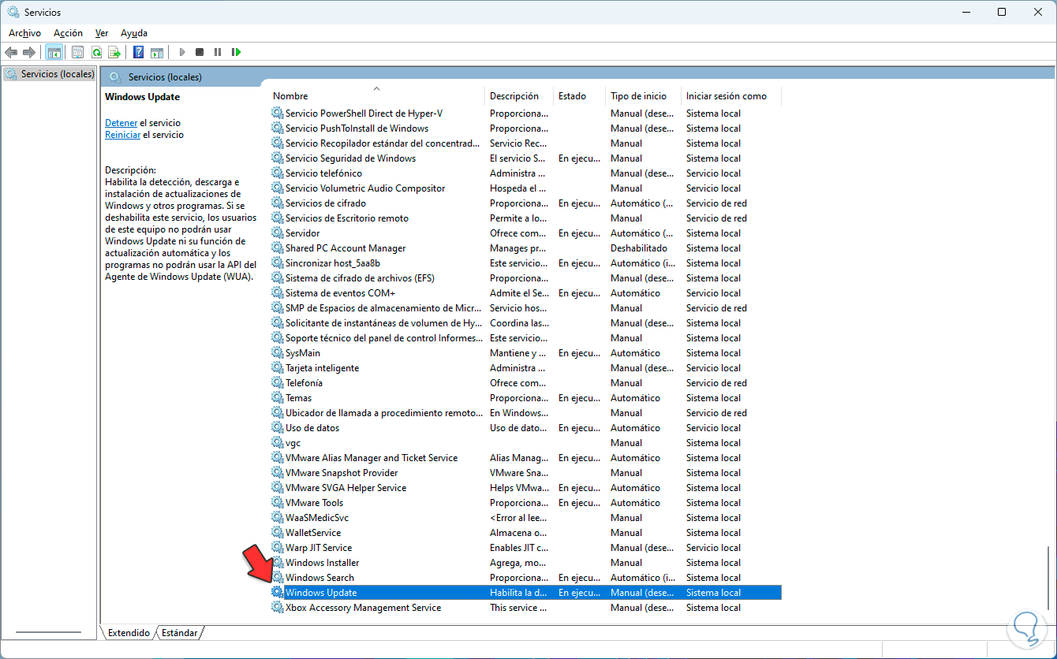Select the Shared PC Account Manager row
Image resolution: width=1057 pixels, height=659 pixels.
coord(525,248)
